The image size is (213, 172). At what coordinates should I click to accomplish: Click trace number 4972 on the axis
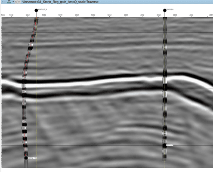[142, 15]
